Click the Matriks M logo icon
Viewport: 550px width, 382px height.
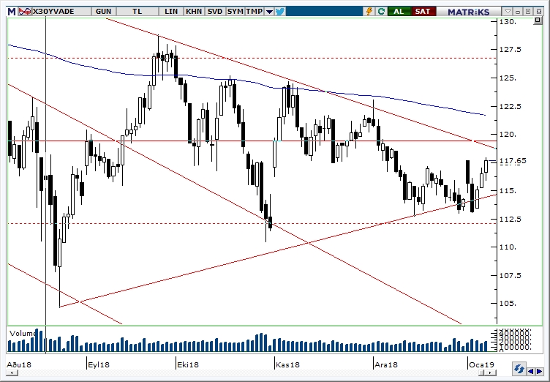12,12
